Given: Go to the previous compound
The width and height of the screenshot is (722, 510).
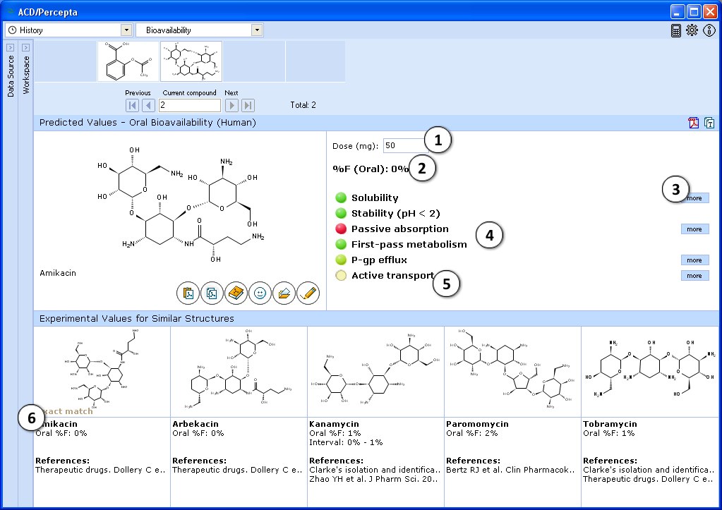Looking at the screenshot, I should pyautogui.click(x=149, y=105).
